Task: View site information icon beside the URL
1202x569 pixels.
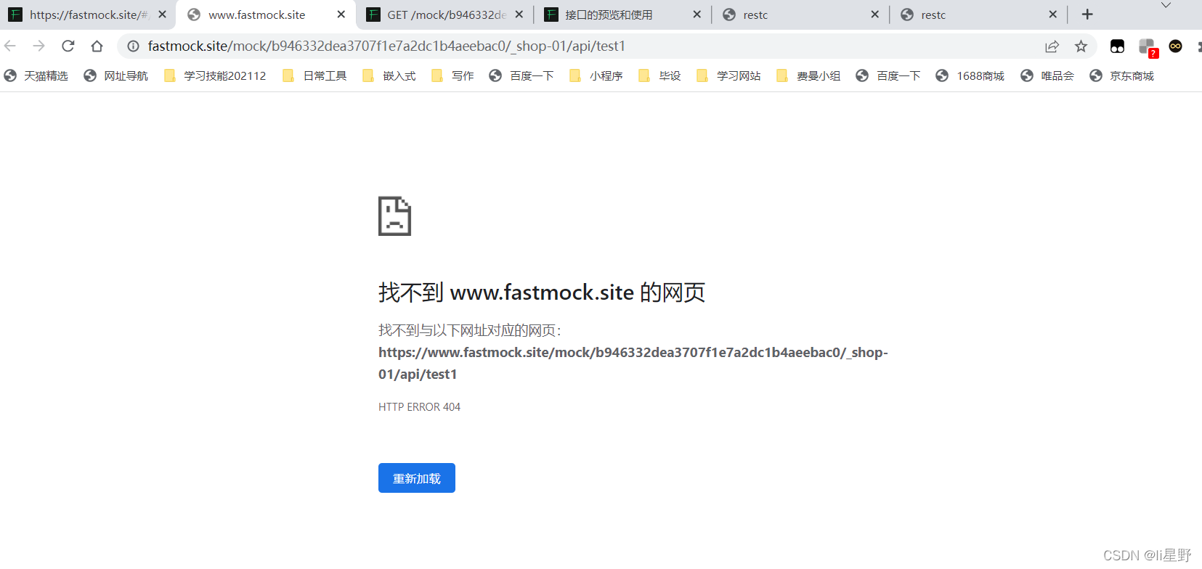Action: click(x=134, y=46)
